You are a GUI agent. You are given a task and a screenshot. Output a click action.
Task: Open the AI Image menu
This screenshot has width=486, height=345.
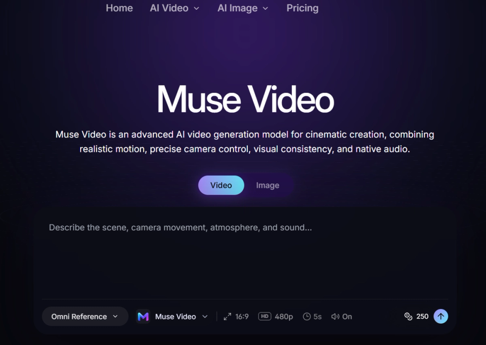(x=243, y=8)
